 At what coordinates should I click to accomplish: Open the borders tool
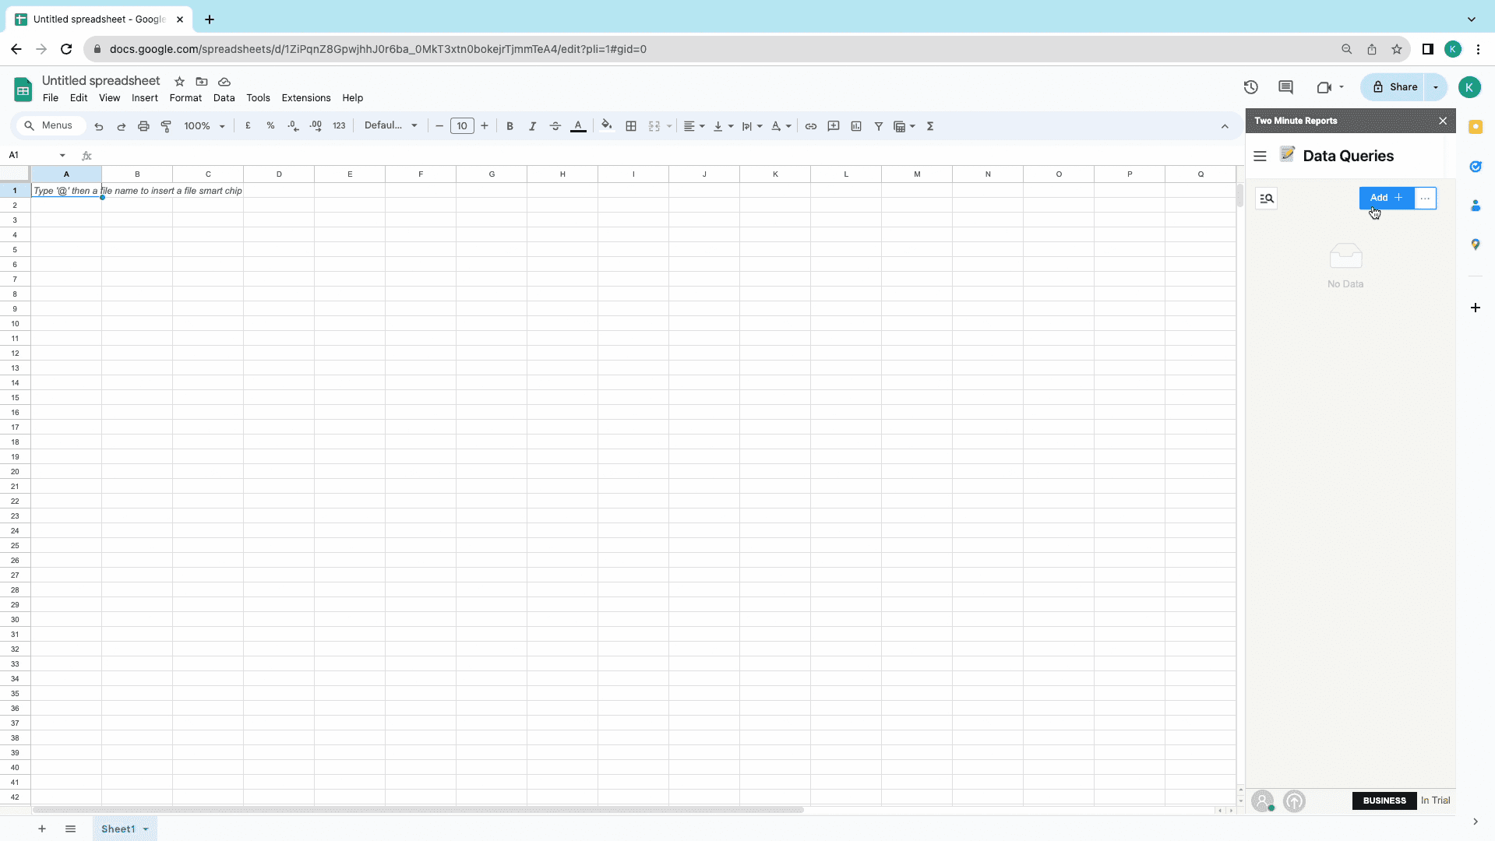(631, 126)
